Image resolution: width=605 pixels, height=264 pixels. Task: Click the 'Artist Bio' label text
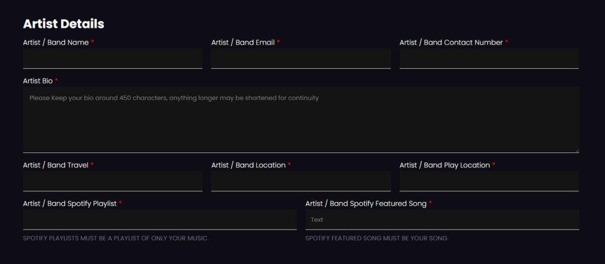(x=38, y=81)
